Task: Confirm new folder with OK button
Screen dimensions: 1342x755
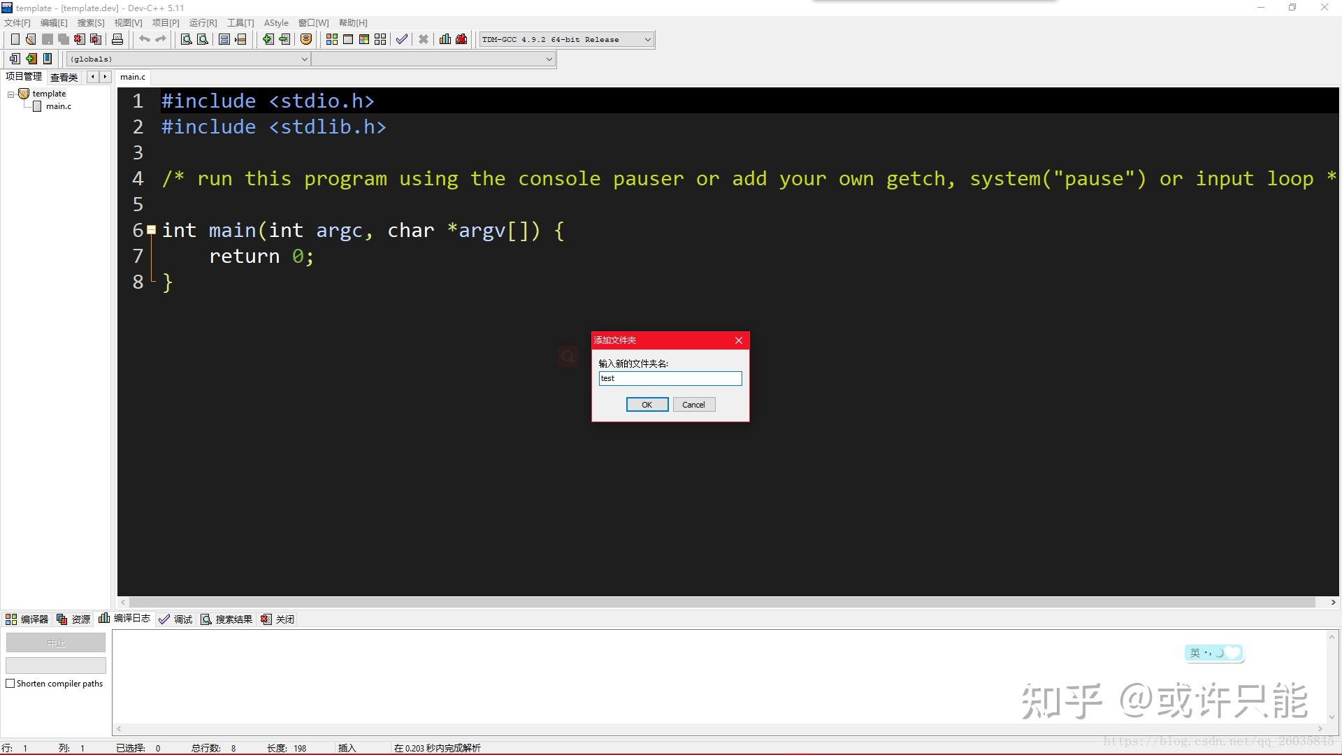Action: [646, 404]
